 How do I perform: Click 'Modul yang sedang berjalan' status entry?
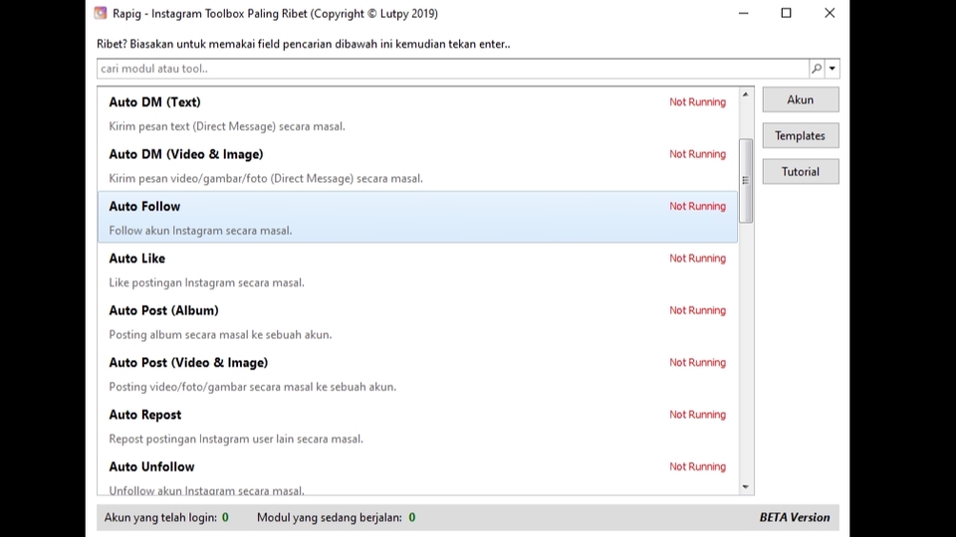[336, 517]
